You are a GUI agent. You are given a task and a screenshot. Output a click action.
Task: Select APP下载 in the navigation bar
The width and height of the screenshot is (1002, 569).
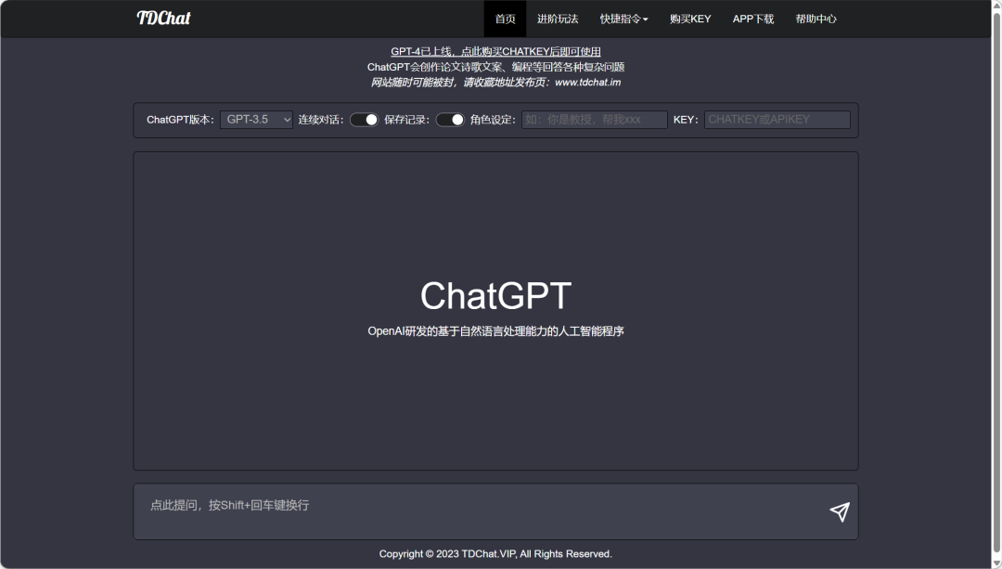point(752,19)
